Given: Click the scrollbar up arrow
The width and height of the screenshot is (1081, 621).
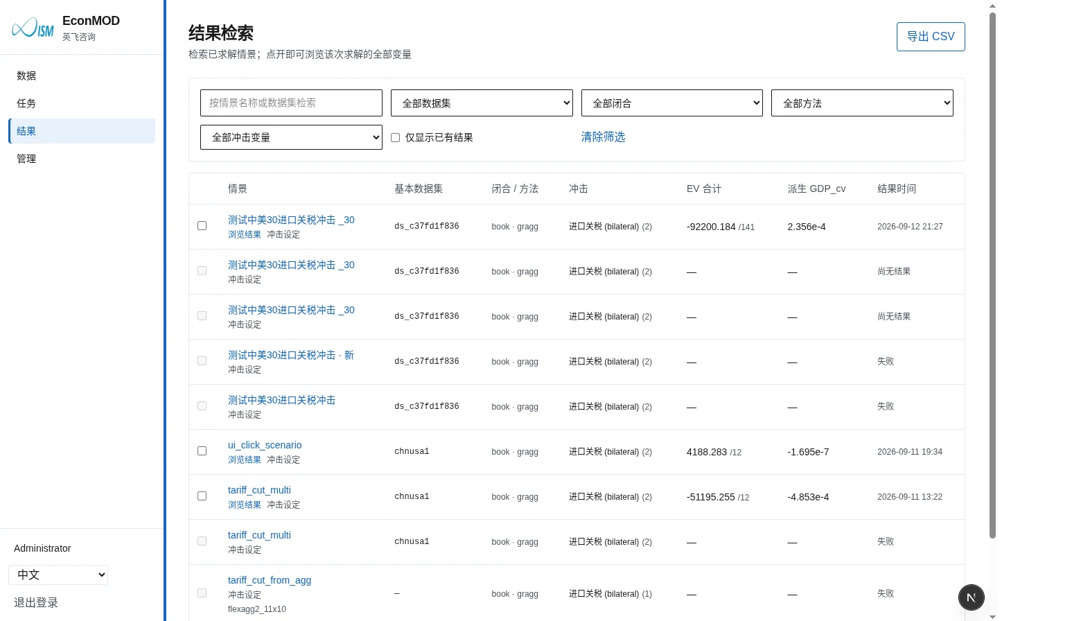Looking at the screenshot, I should (x=992, y=6).
